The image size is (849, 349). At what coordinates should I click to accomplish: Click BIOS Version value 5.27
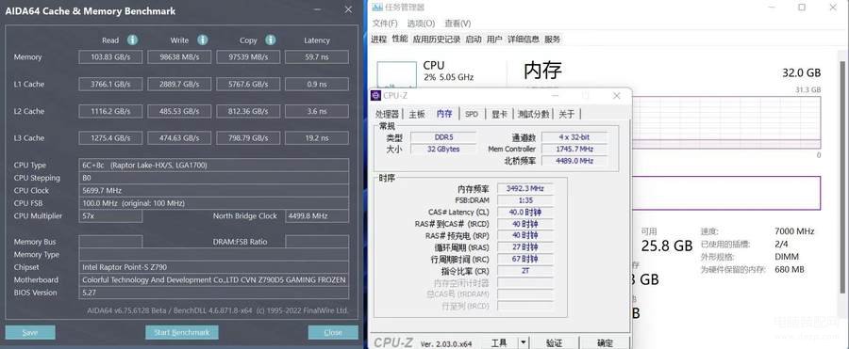214,293
